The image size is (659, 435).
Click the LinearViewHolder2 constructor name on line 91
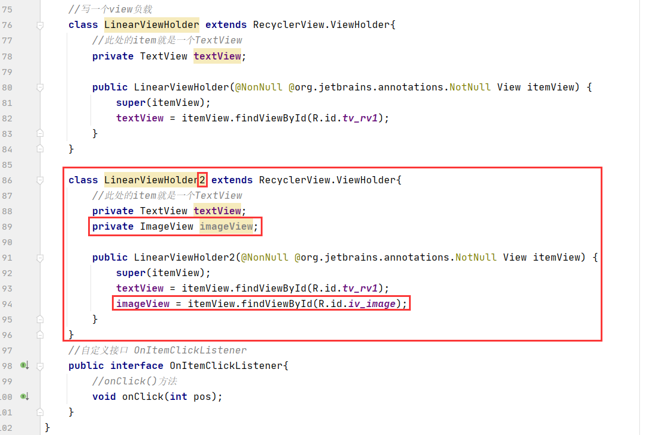pos(184,257)
